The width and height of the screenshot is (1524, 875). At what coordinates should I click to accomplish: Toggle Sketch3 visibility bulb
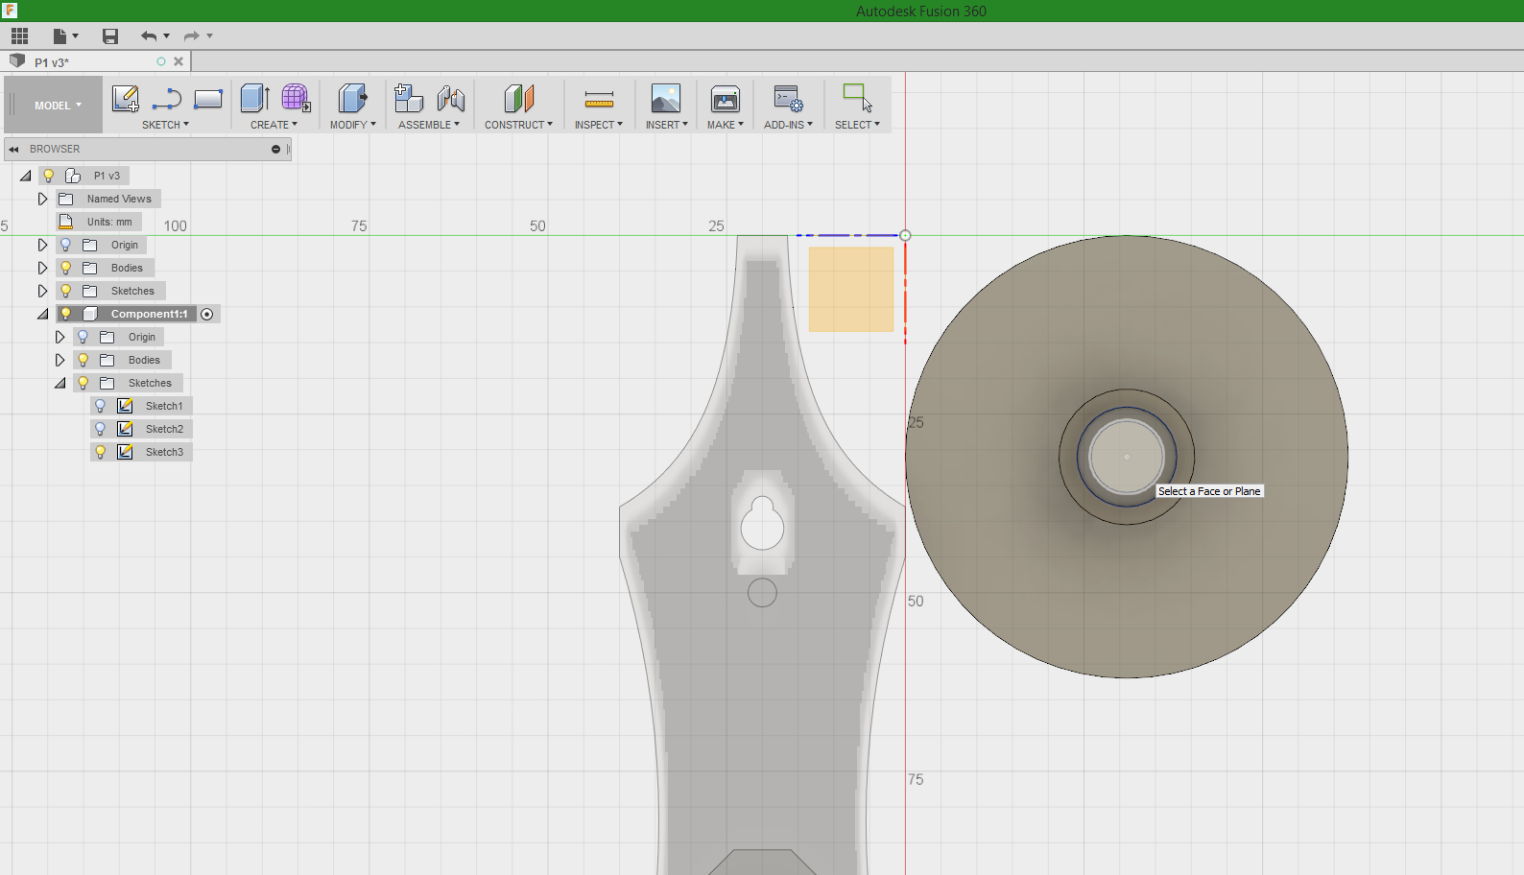(101, 452)
